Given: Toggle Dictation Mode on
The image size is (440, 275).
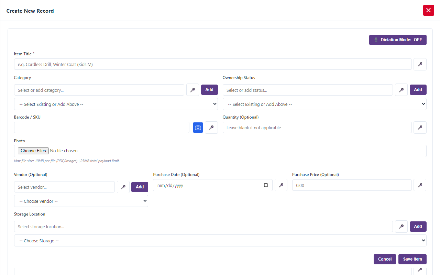Looking at the screenshot, I should pos(398,40).
